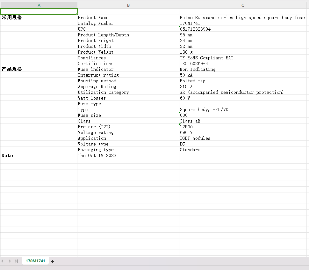Image resolution: width=309 pixels, height=270 pixels.
Task: Select the 'IEC 60269-4' cell
Action: 243,64
